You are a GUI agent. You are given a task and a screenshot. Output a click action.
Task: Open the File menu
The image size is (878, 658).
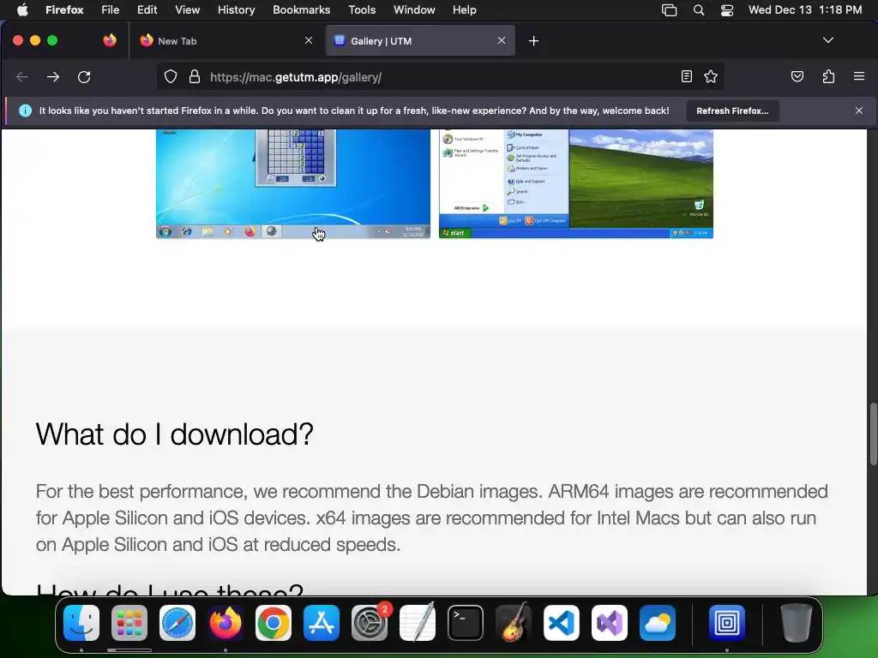tap(111, 9)
